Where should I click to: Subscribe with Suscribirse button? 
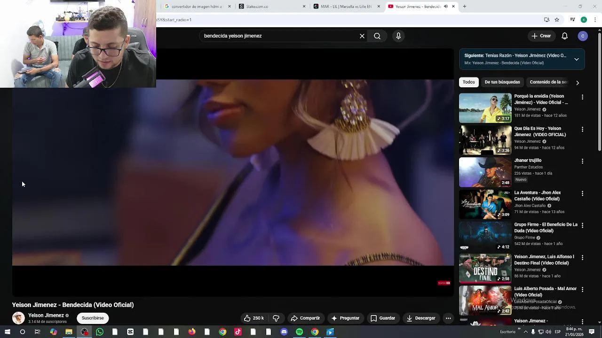(93, 318)
